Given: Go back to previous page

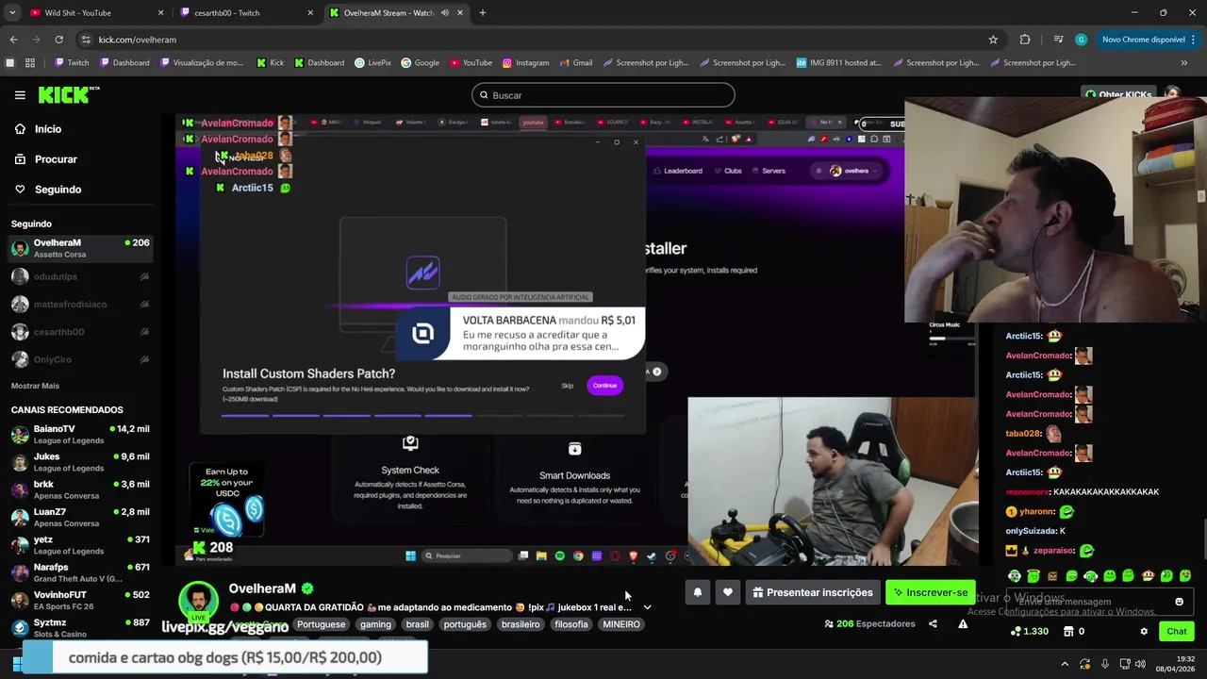Looking at the screenshot, I should tap(13, 40).
